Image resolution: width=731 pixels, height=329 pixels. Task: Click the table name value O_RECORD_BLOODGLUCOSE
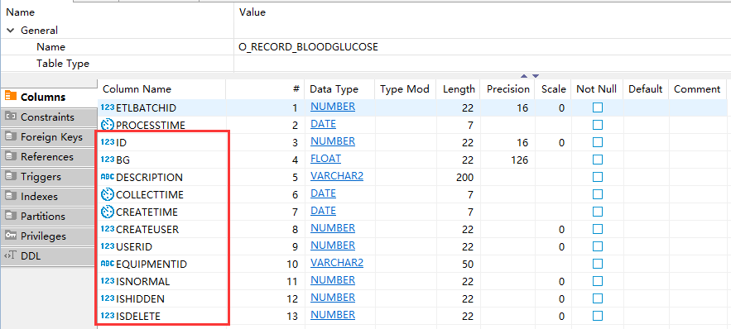pos(308,47)
